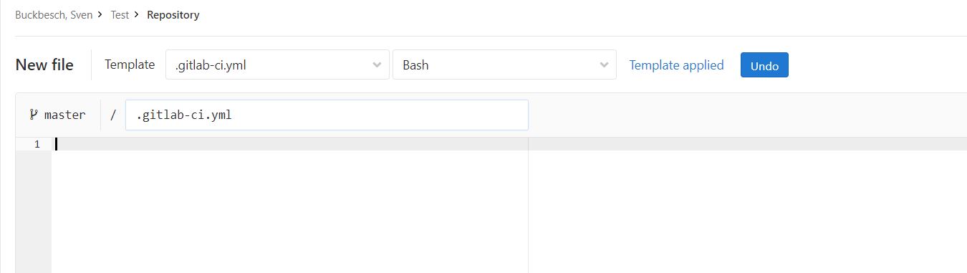
Task: Click the master branch label
Action: [x=64, y=115]
